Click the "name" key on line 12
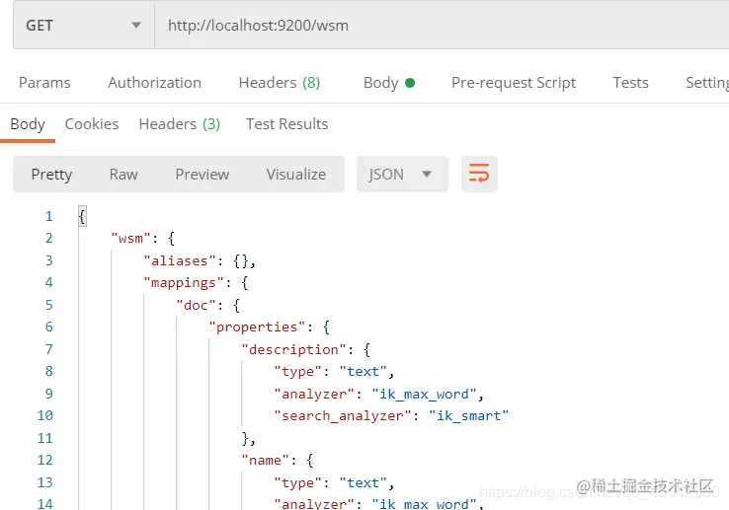Image resolution: width=729 pixels, height=510 pixels. (265, 461)
